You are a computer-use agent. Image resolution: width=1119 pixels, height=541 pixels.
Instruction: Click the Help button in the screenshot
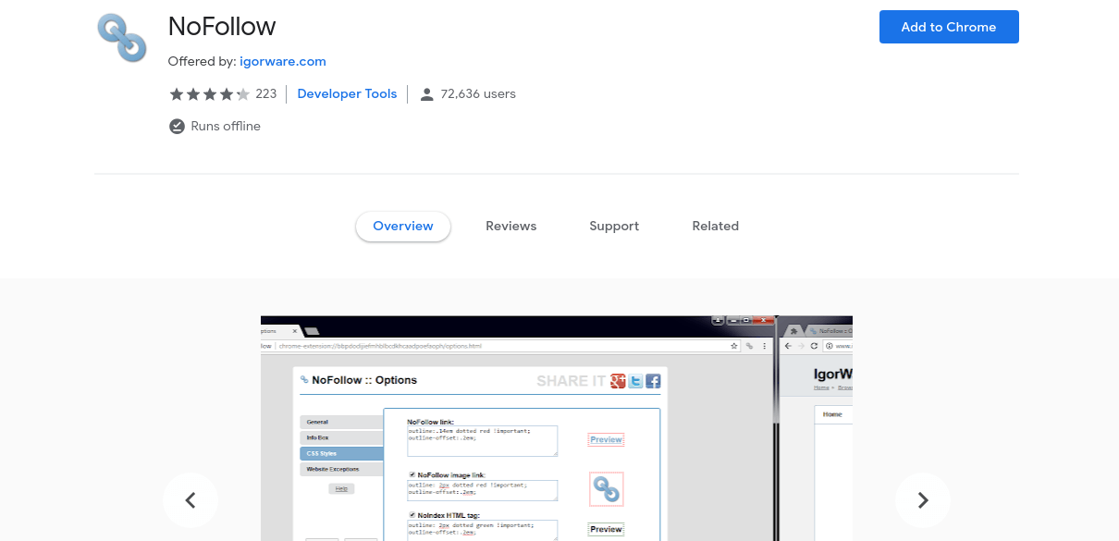(x=341, y=488)
